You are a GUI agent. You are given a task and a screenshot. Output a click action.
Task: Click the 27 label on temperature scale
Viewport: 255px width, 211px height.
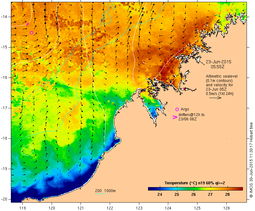210,194
